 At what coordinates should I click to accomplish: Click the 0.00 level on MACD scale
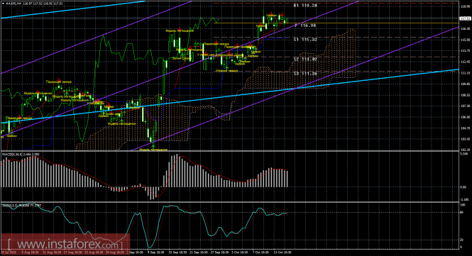[x=463, y=187]
